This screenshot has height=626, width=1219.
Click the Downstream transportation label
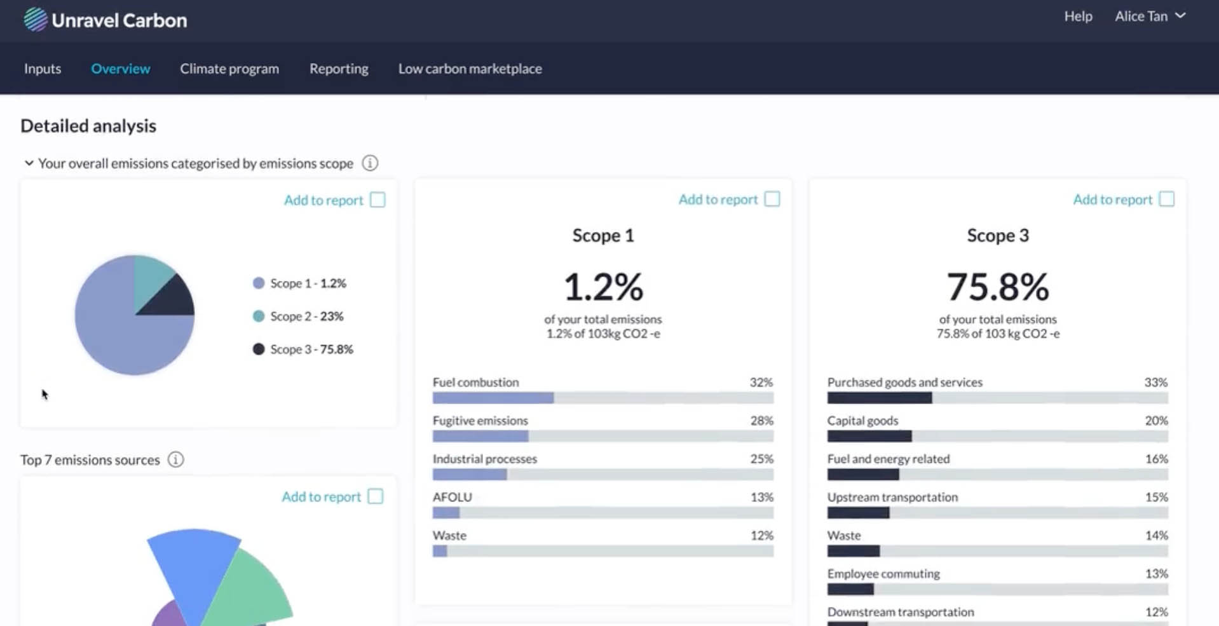click(x=901, y=612)
